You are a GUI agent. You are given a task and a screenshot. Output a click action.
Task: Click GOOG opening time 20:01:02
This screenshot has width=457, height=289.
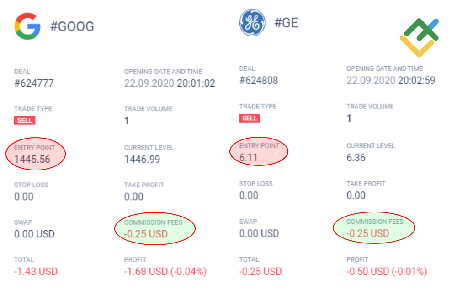pyautogui.click(x=196, y=83)
